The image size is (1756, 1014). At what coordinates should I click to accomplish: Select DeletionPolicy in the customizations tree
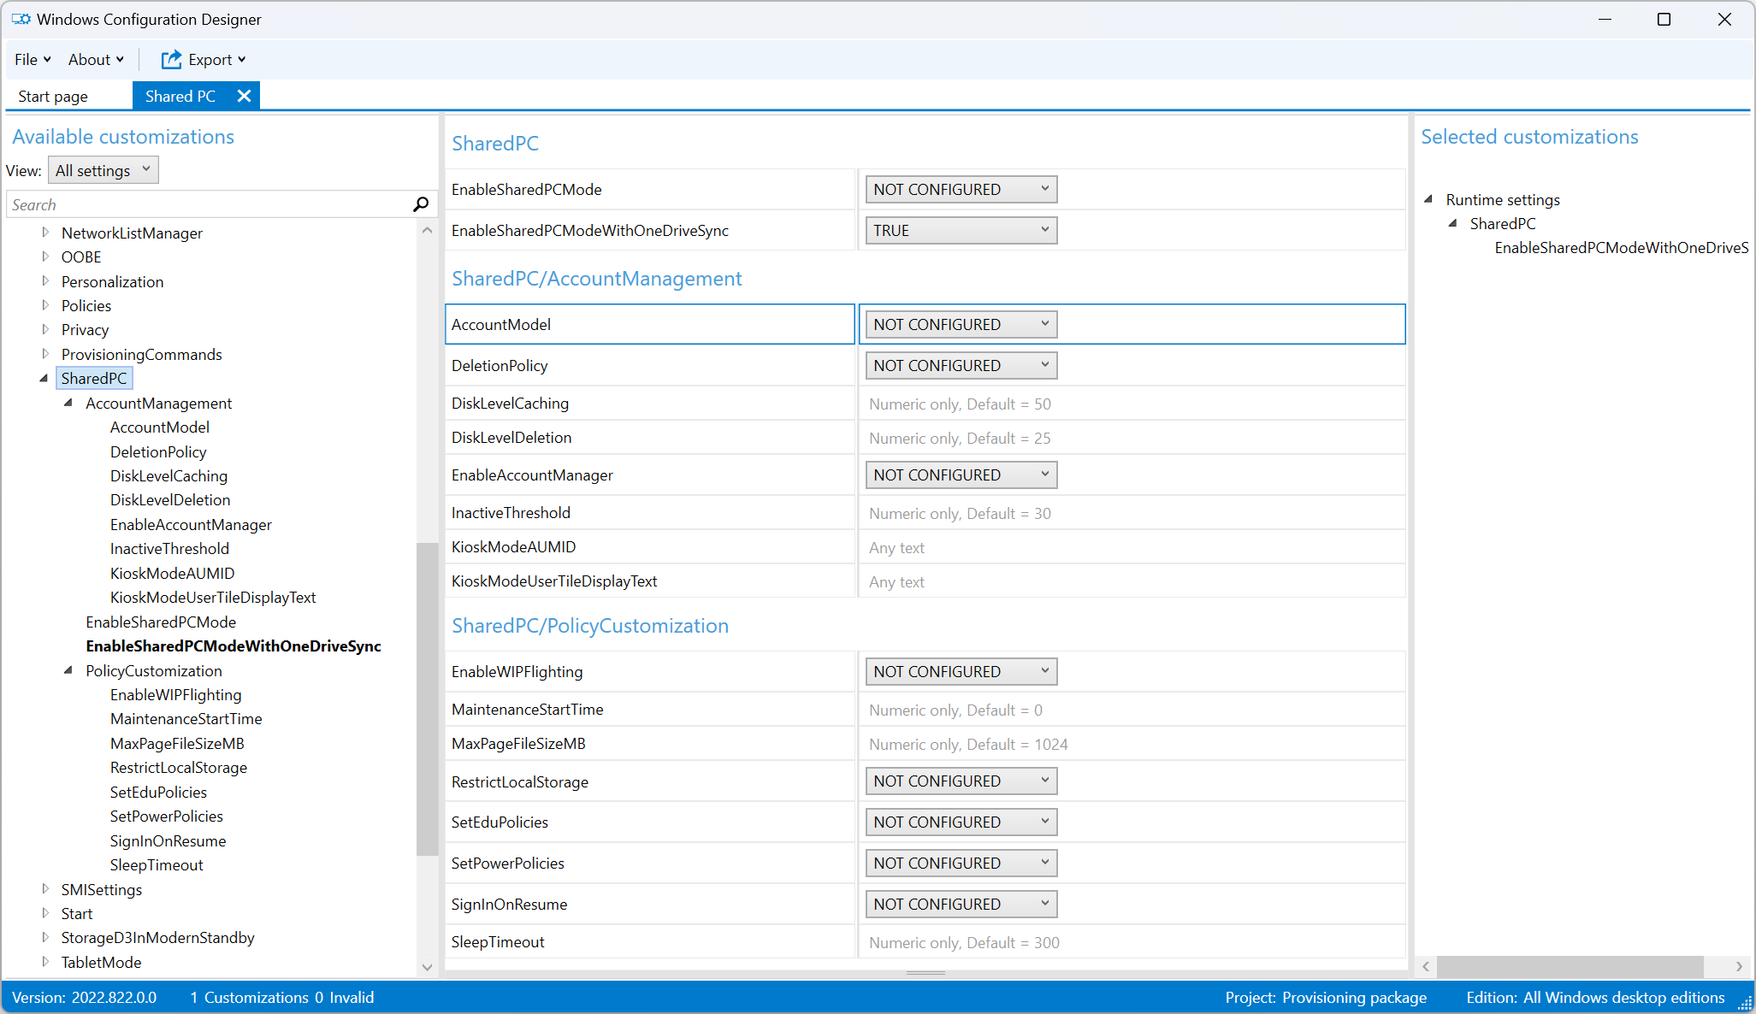tap(158, 451)
